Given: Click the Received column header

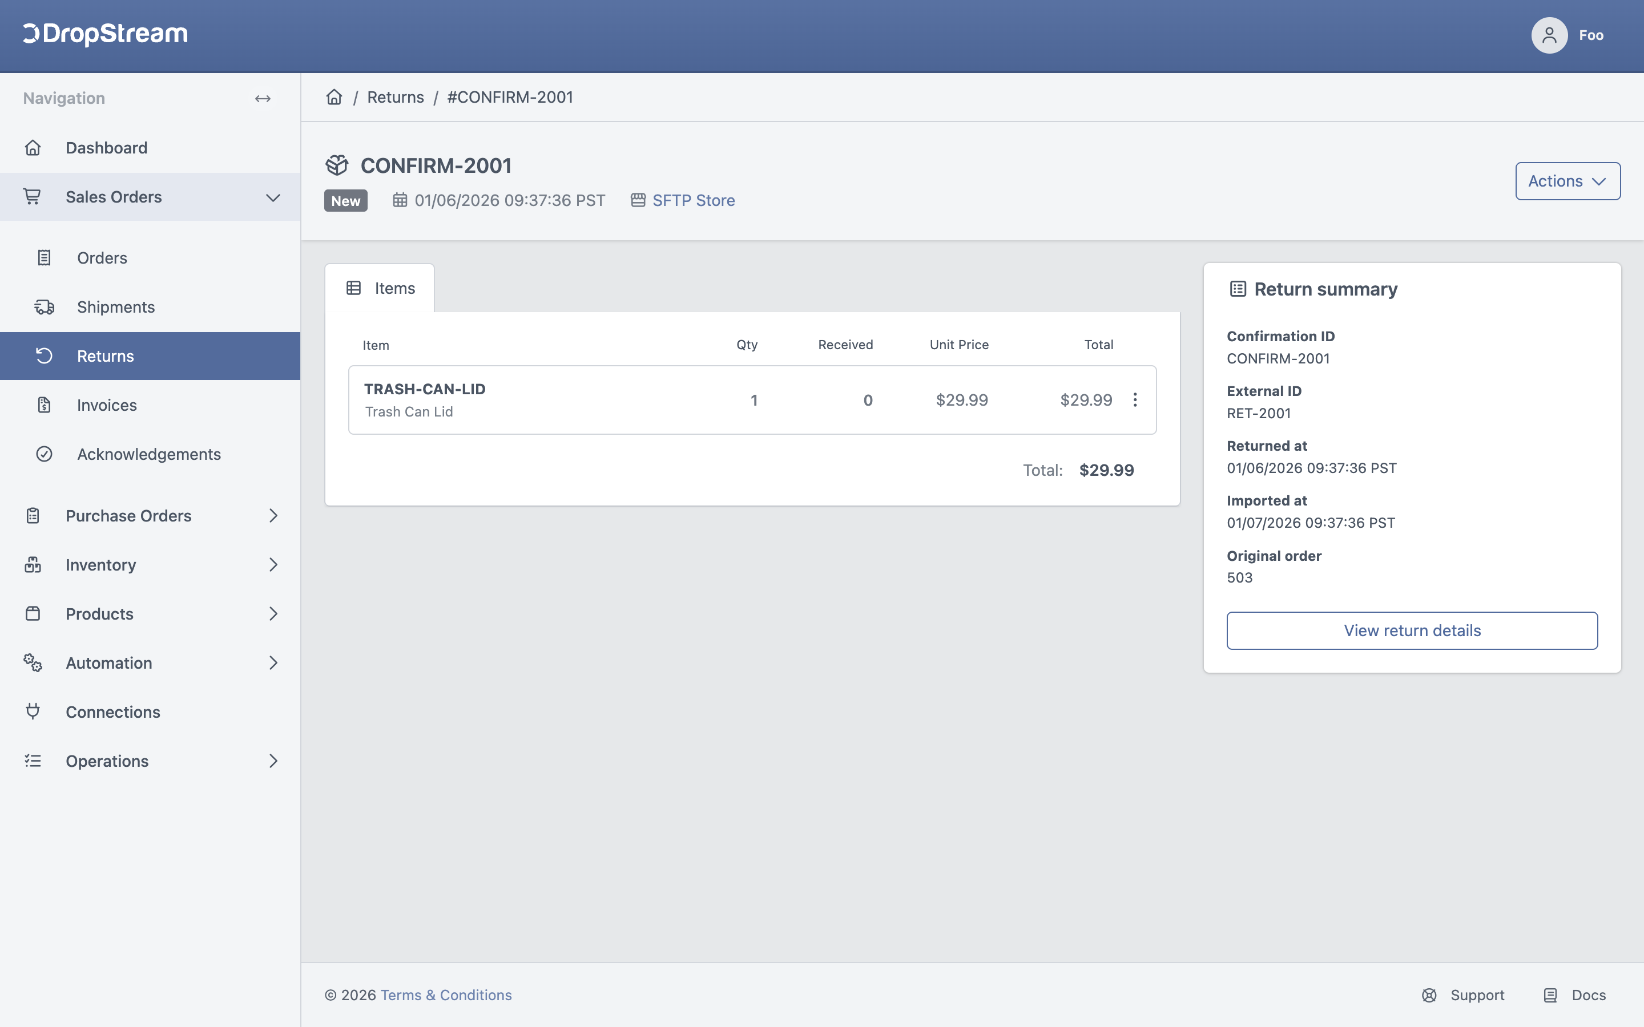Looking at the screenshot, I should [x=845, y=345].
